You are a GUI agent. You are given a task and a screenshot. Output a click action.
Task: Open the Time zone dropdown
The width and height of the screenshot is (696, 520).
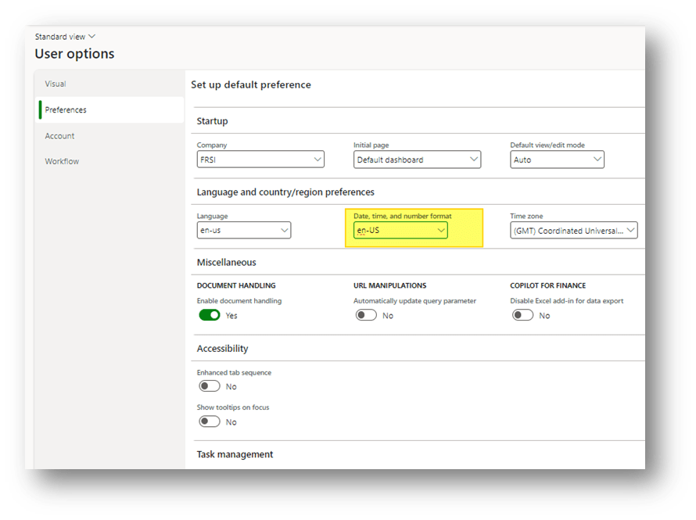click(x=573, y=231)
